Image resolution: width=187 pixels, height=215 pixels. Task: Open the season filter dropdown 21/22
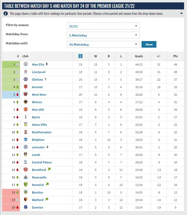point(103,26)
